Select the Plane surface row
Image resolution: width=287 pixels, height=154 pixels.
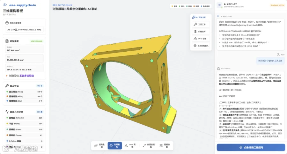pyautogui.click(x=24, y=124)
